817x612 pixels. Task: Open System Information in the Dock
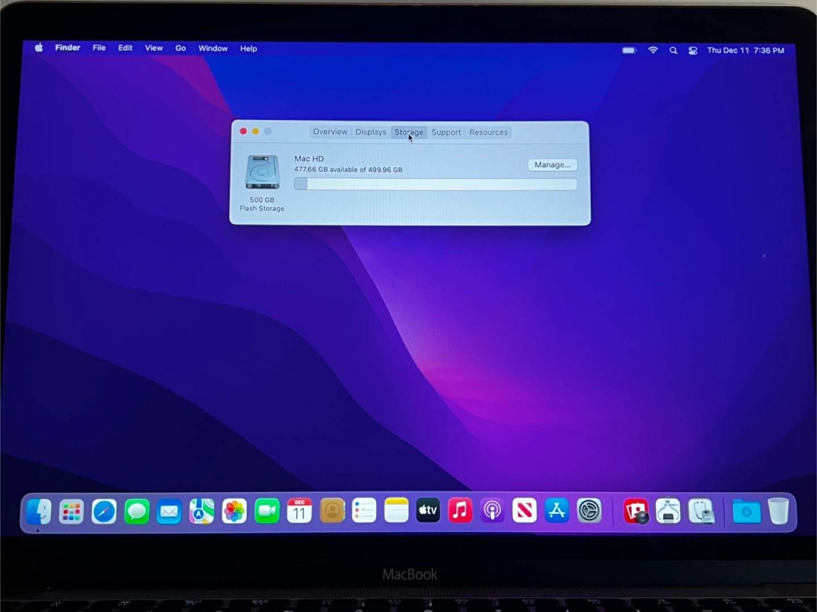(668, 512)
